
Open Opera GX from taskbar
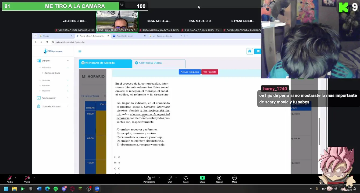tap(72, 189)
